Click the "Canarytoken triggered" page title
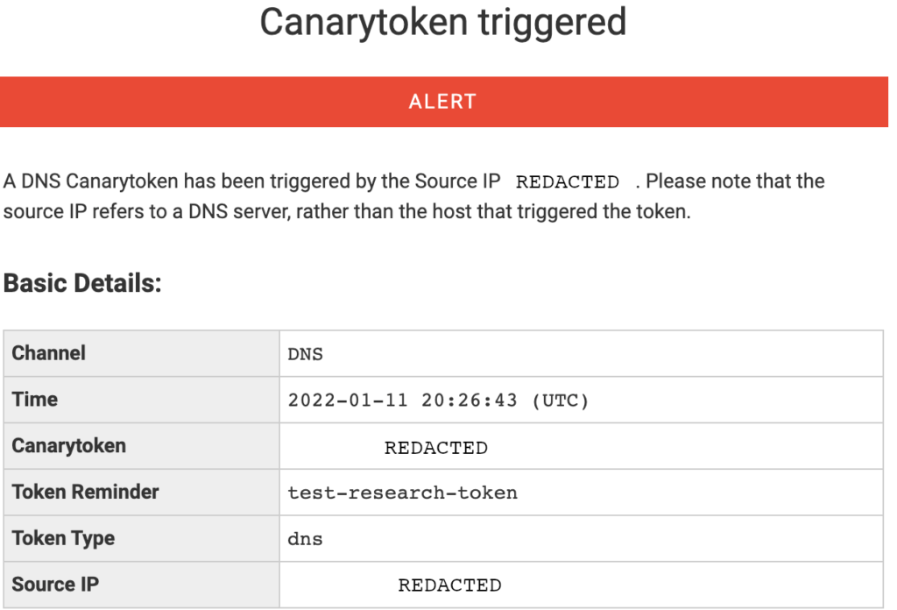The width and height of the screenshot is (897, 610). pyautogui.click(x=443, y=22)
